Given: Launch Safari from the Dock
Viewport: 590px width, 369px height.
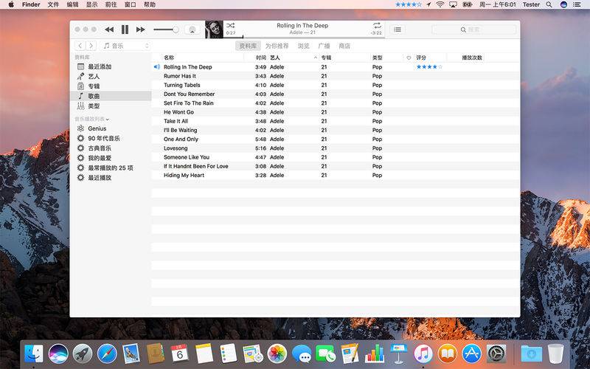Looking at the screenshot, I should click(x=107, y=354).
